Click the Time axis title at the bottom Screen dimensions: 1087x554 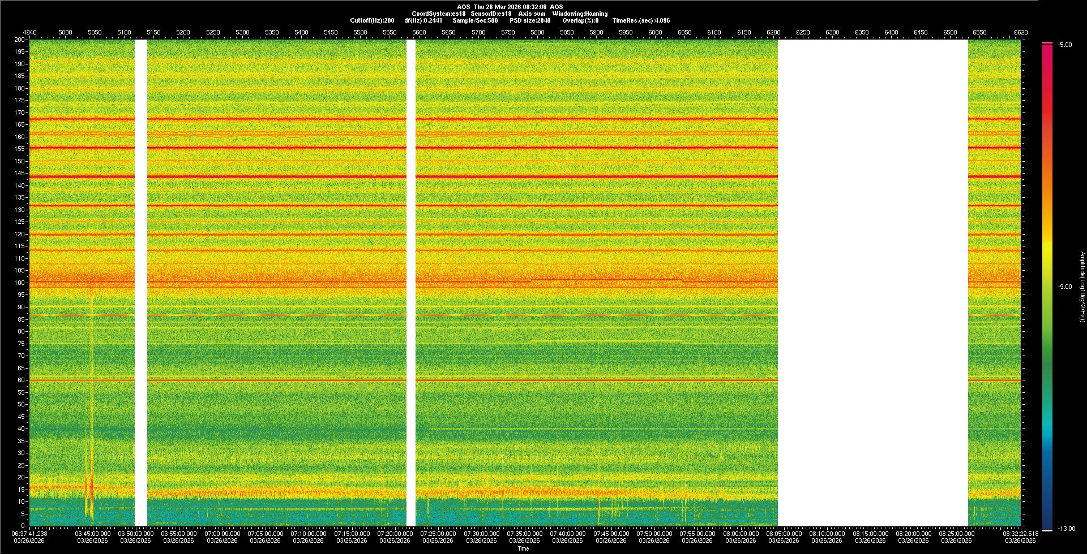pyautogui.click(x=523, y=548)
